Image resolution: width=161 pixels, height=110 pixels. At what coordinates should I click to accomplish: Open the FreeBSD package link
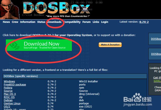click(x=15, y=85)
